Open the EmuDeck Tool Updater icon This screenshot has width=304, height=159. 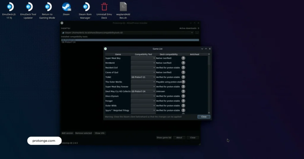[x=28, y=7]
